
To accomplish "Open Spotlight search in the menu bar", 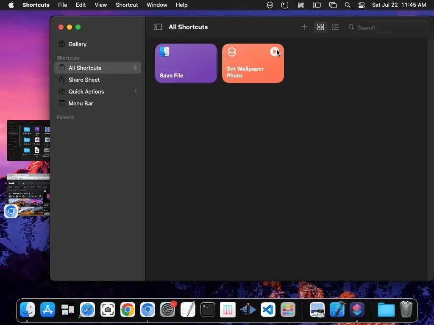I will click(348, 5).
